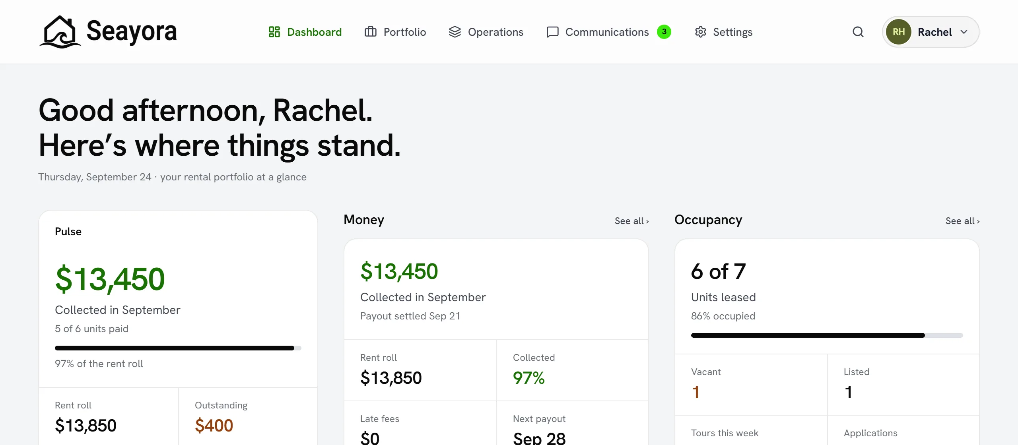
Task: Click the Payout settled Sep 21 text
Action: (x=410, y=316)
